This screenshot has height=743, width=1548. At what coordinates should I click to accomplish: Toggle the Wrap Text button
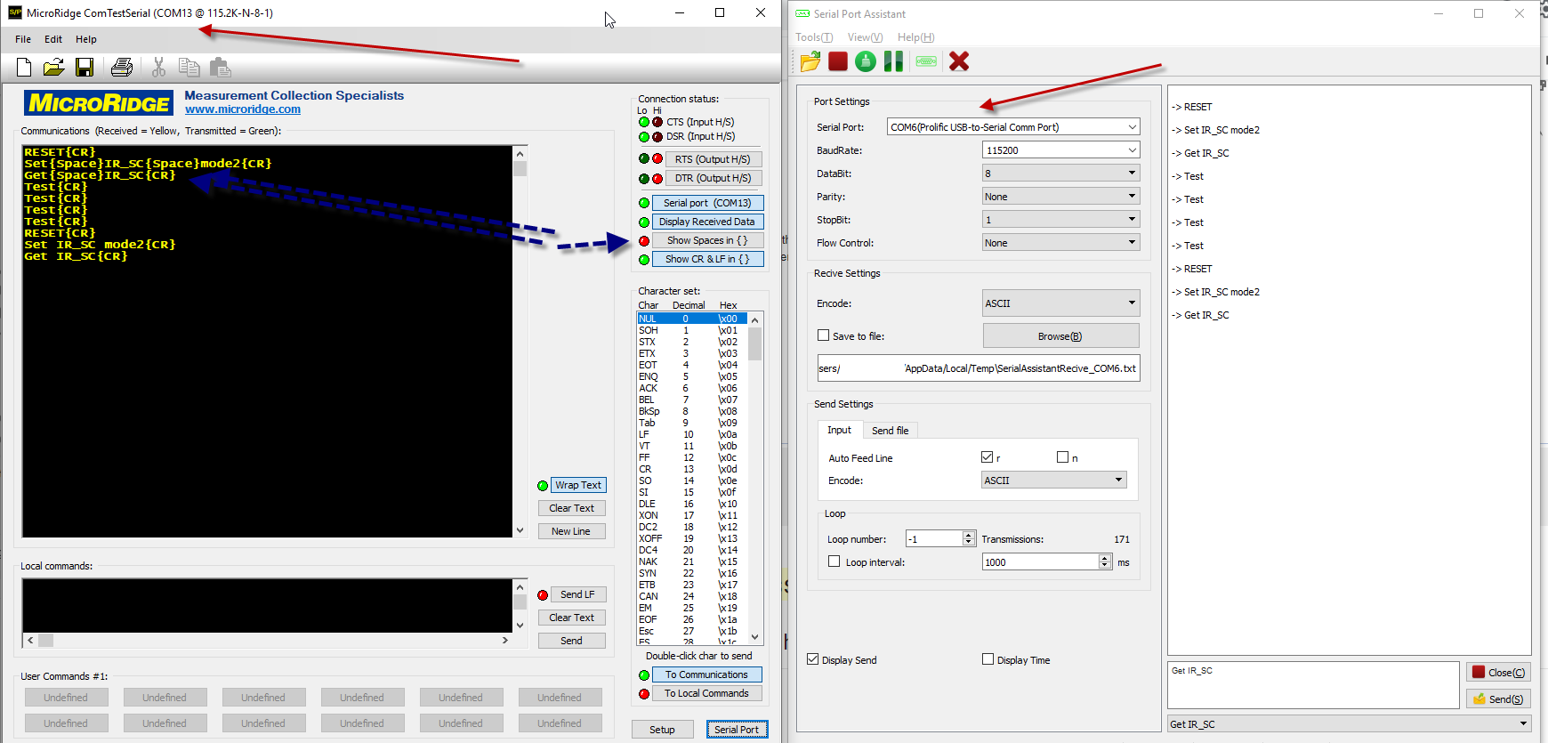(578, 485)
